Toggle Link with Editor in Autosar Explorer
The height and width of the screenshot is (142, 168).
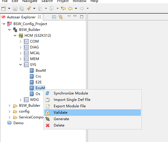tap(61, 17)
